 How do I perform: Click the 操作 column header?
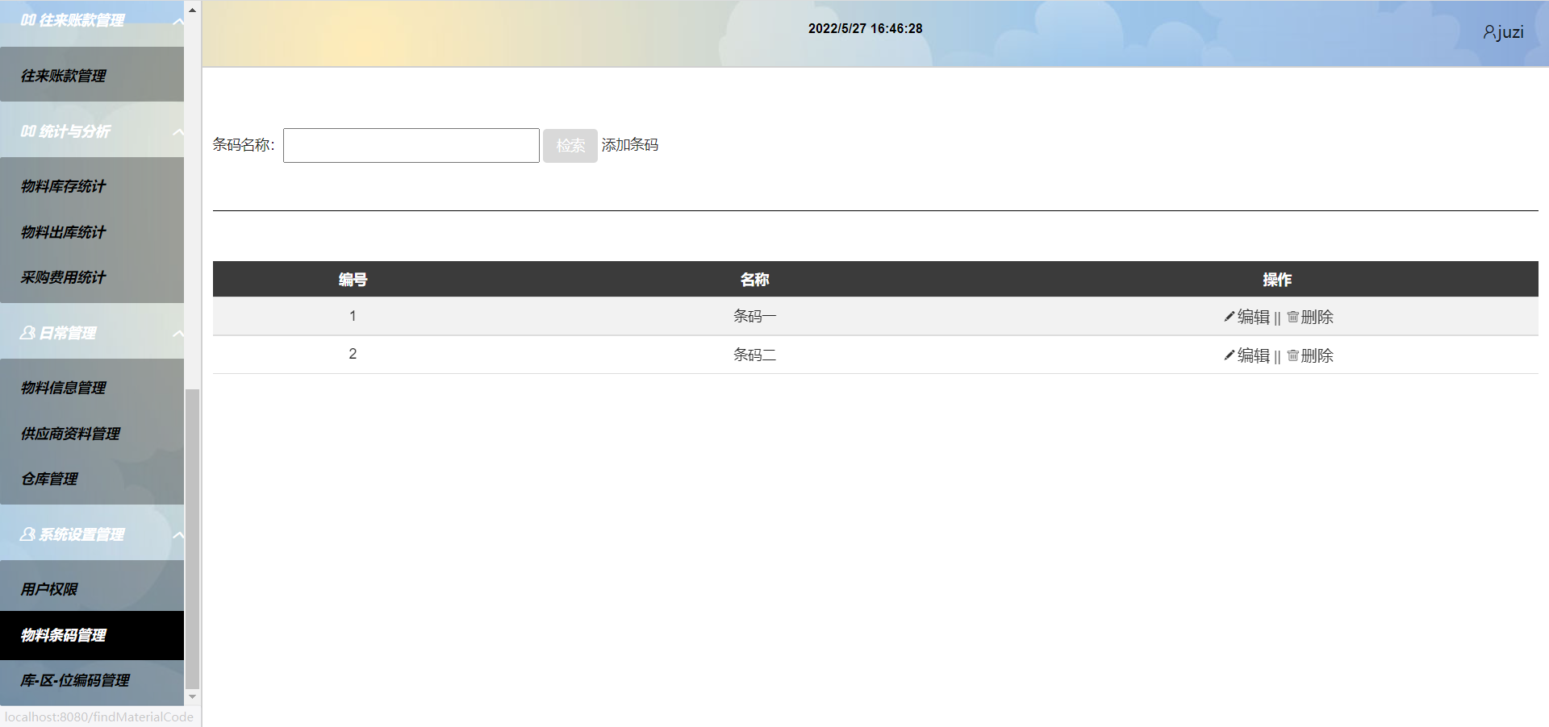1277,280
